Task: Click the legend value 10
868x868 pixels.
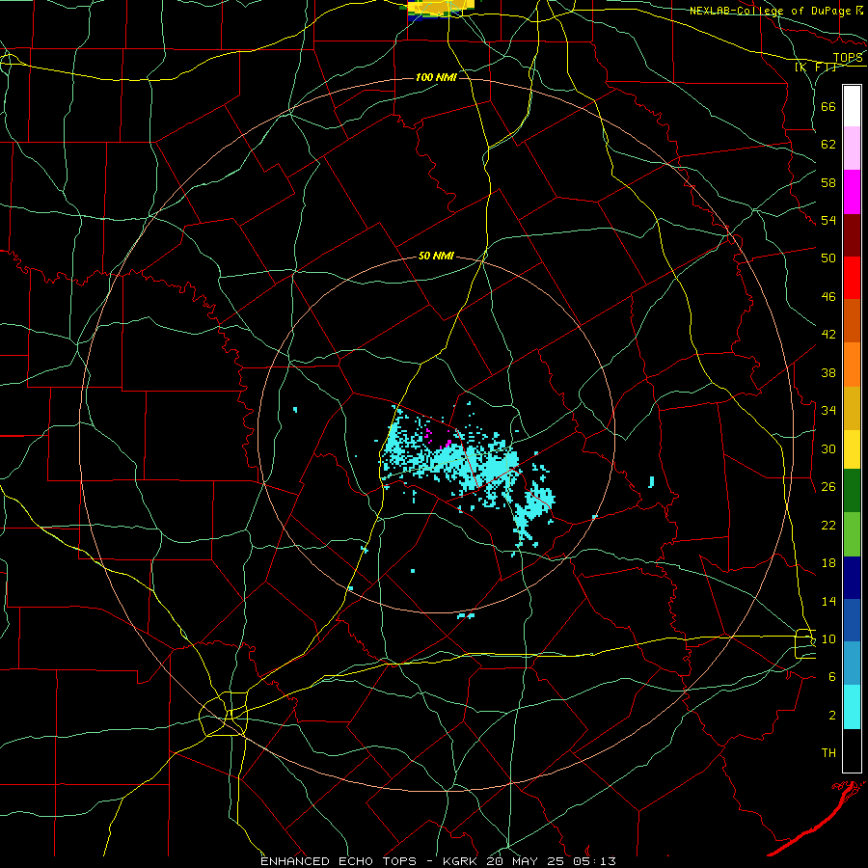Action: tap(828, 638)
